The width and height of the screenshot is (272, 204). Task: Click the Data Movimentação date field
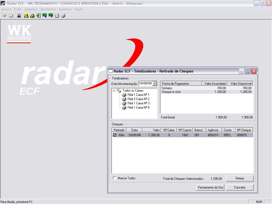tap(145, 84)
